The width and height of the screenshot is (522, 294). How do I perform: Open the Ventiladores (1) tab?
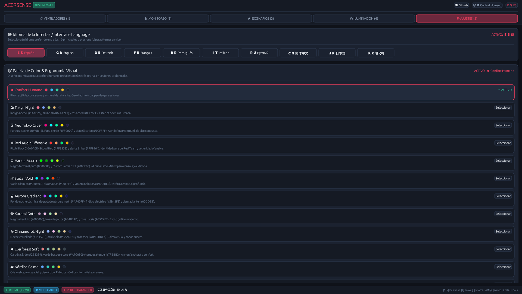55,19
